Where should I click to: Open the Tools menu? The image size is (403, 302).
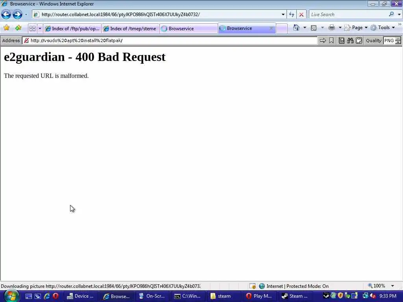[383, 28]
